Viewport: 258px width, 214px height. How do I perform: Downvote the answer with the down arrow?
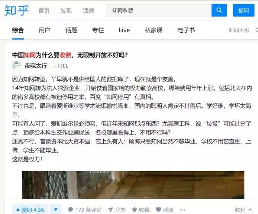click(x=56, y=210)
